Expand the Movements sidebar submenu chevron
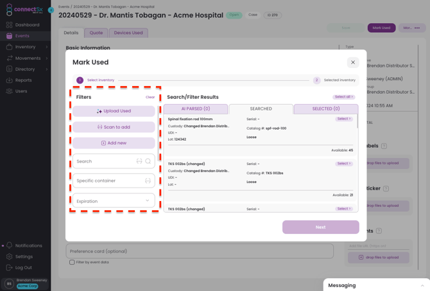430x291 pixels. [x=47, y=58]
